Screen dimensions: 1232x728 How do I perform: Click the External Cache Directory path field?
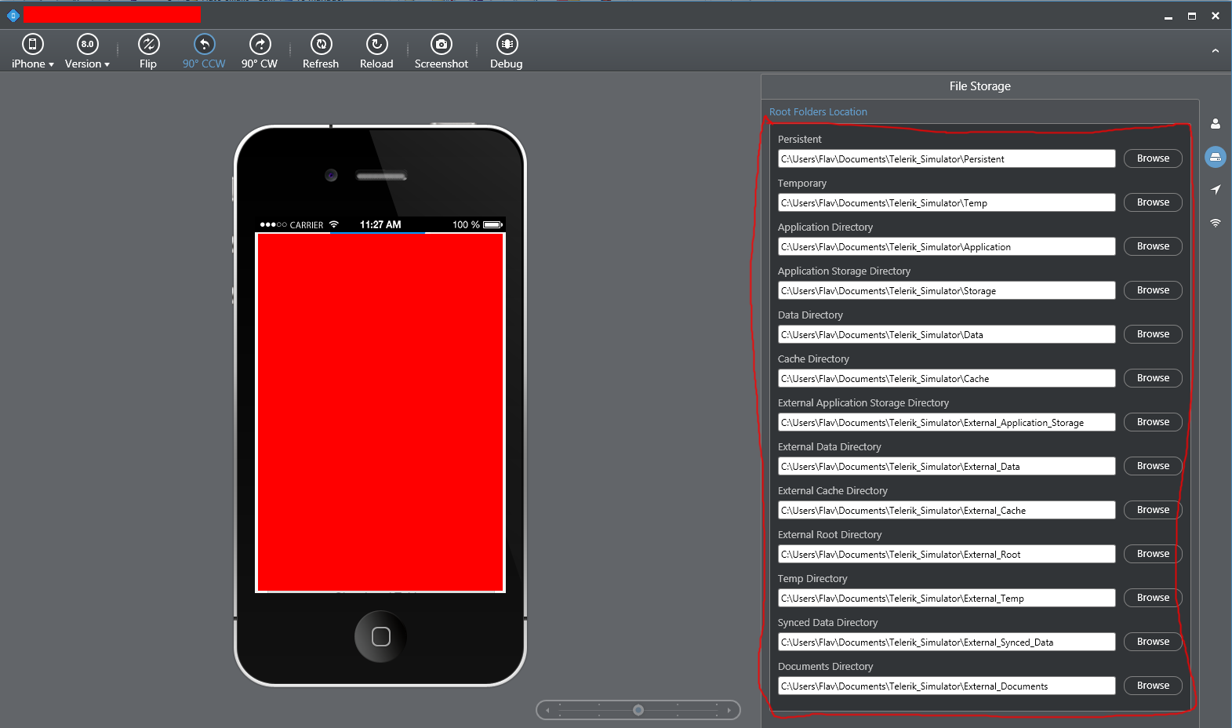click(x=947, y=510)
